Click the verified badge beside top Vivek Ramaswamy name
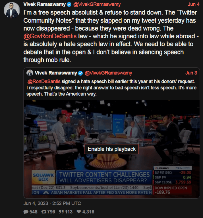The image size is (203, 218). click(69, 5)
